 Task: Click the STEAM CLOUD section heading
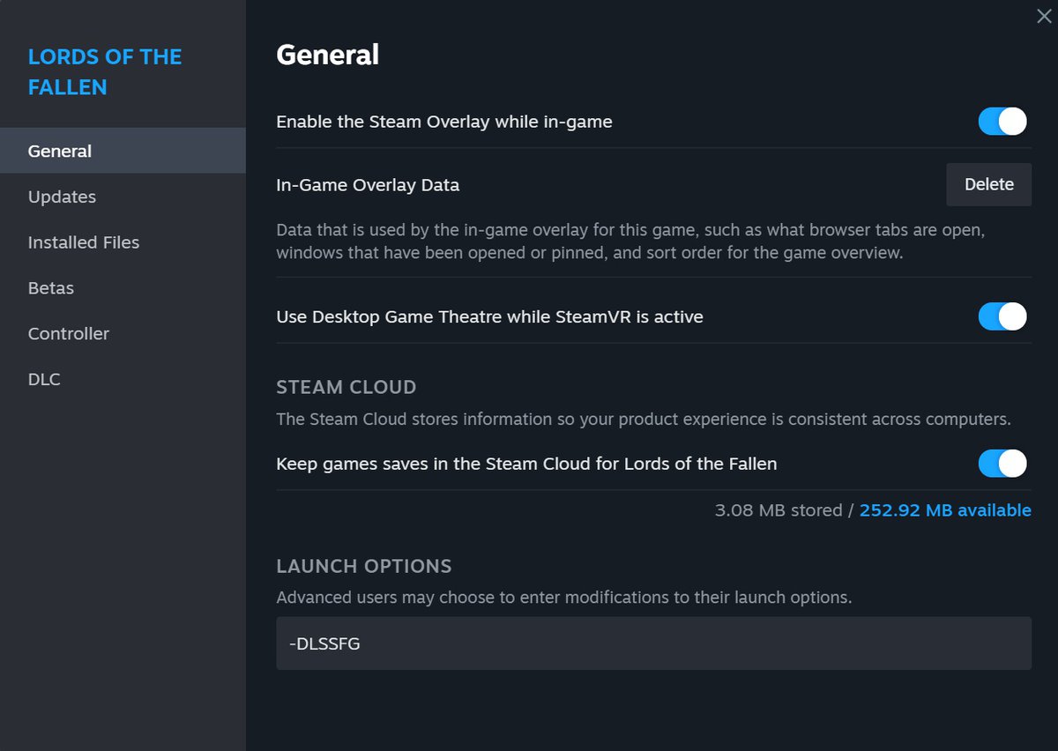[346, 387]
